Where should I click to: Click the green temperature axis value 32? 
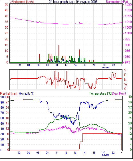(x=130, y=108)
